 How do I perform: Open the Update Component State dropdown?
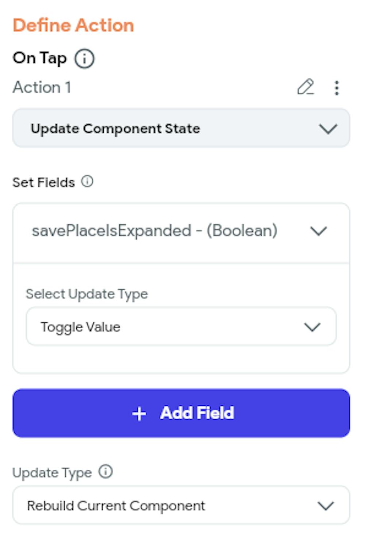(181, 128)
